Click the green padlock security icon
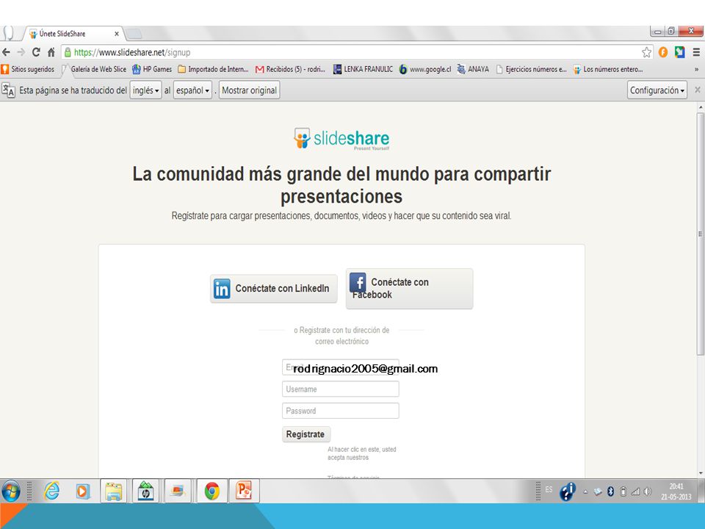705x529 pixels. (68, 52)
